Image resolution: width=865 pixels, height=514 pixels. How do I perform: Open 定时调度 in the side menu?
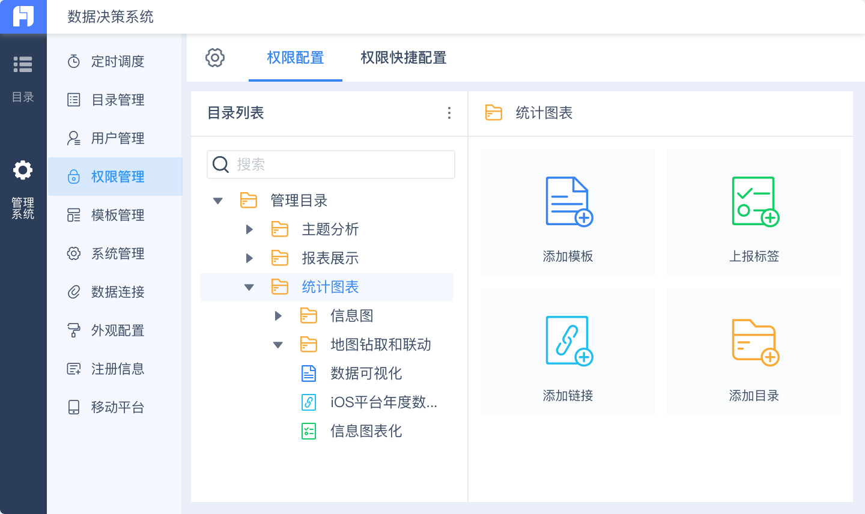pos(117,61)
